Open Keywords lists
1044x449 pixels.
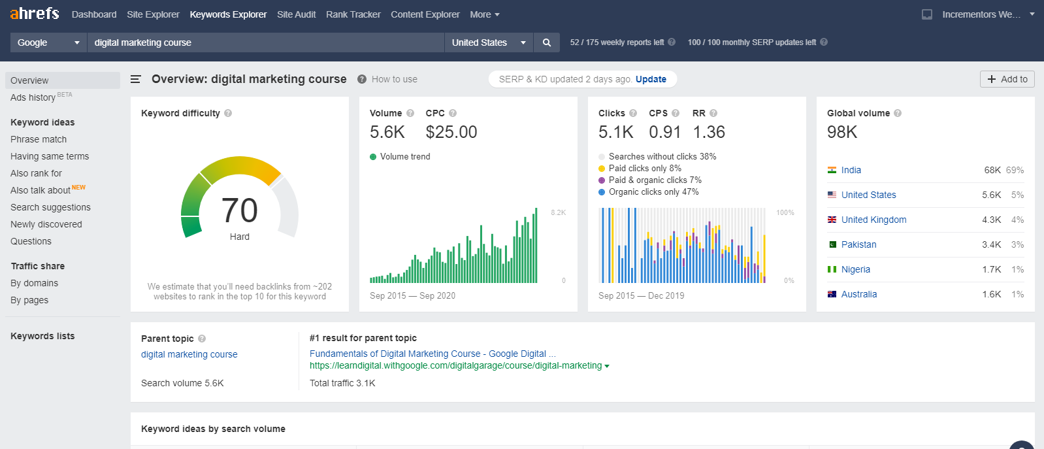tap(42, 336)
